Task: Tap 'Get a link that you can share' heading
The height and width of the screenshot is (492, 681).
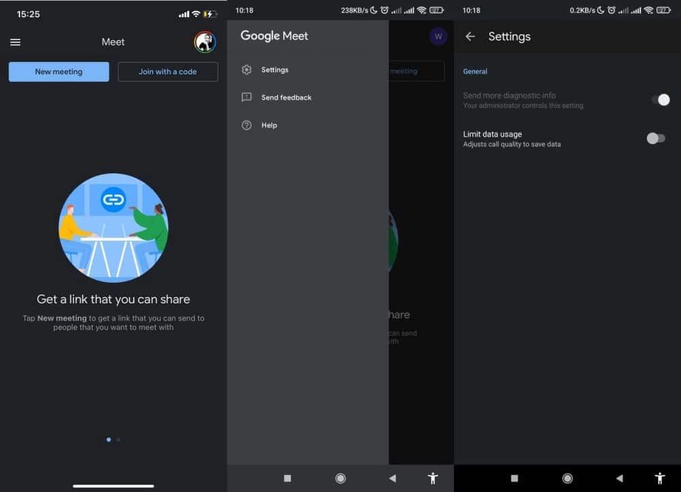Action: tap(113, 299)
